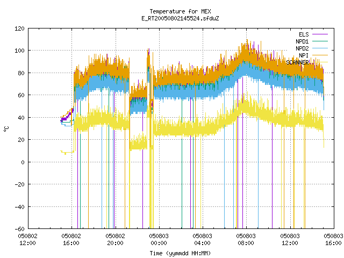344x258 pixels.
Task: Click the y-axis value -60
Action: (x=19, y=229)
